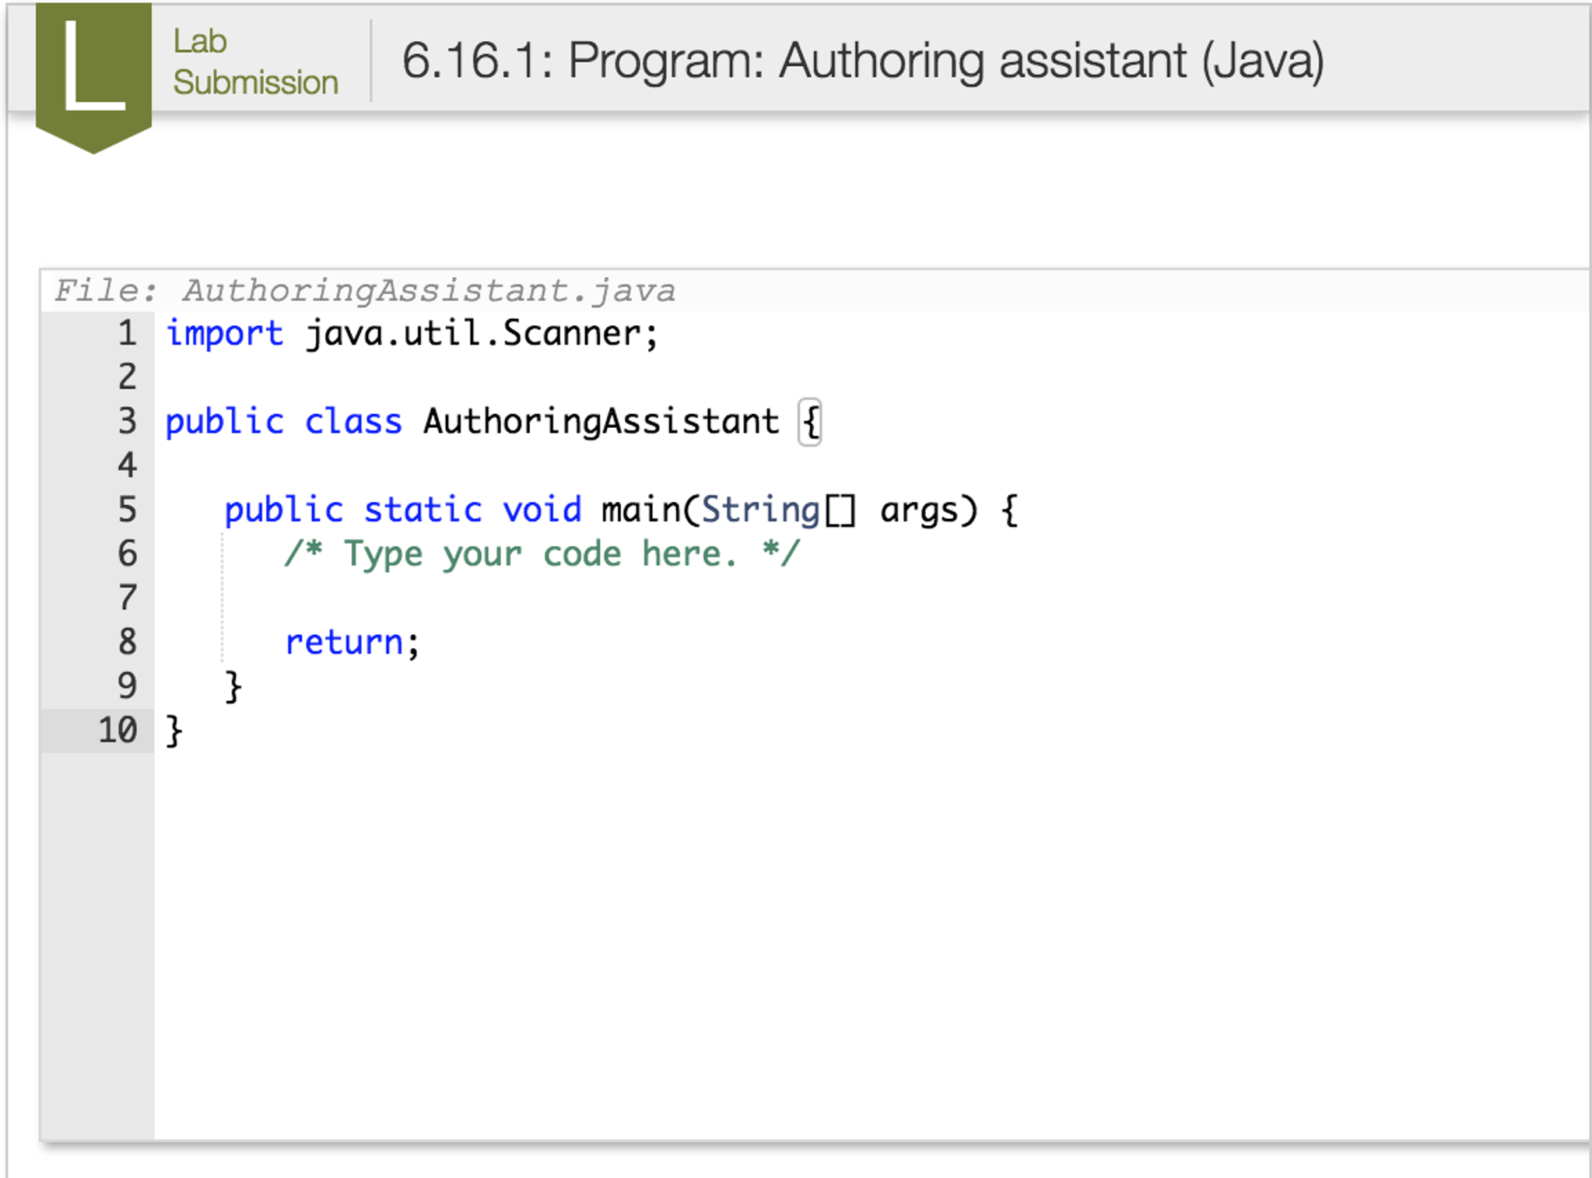Click the Type your code here comment
This screenshot has width=1592, height=1178.
(x=541, y=554)
